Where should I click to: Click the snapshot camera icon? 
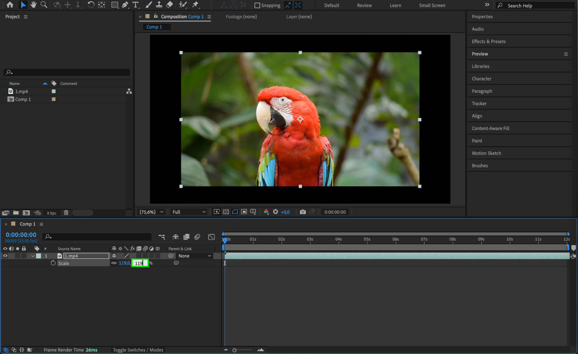(x=302, y=212)
